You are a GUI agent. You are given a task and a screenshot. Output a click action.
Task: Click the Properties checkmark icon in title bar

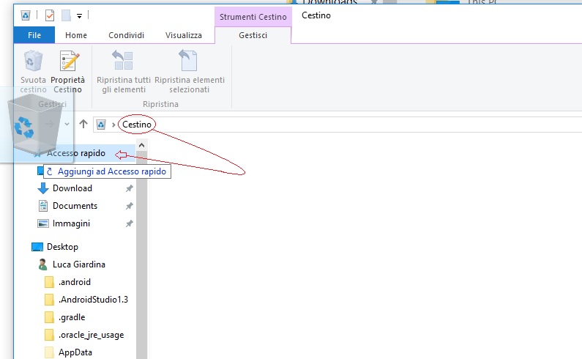tap(49, 15)
